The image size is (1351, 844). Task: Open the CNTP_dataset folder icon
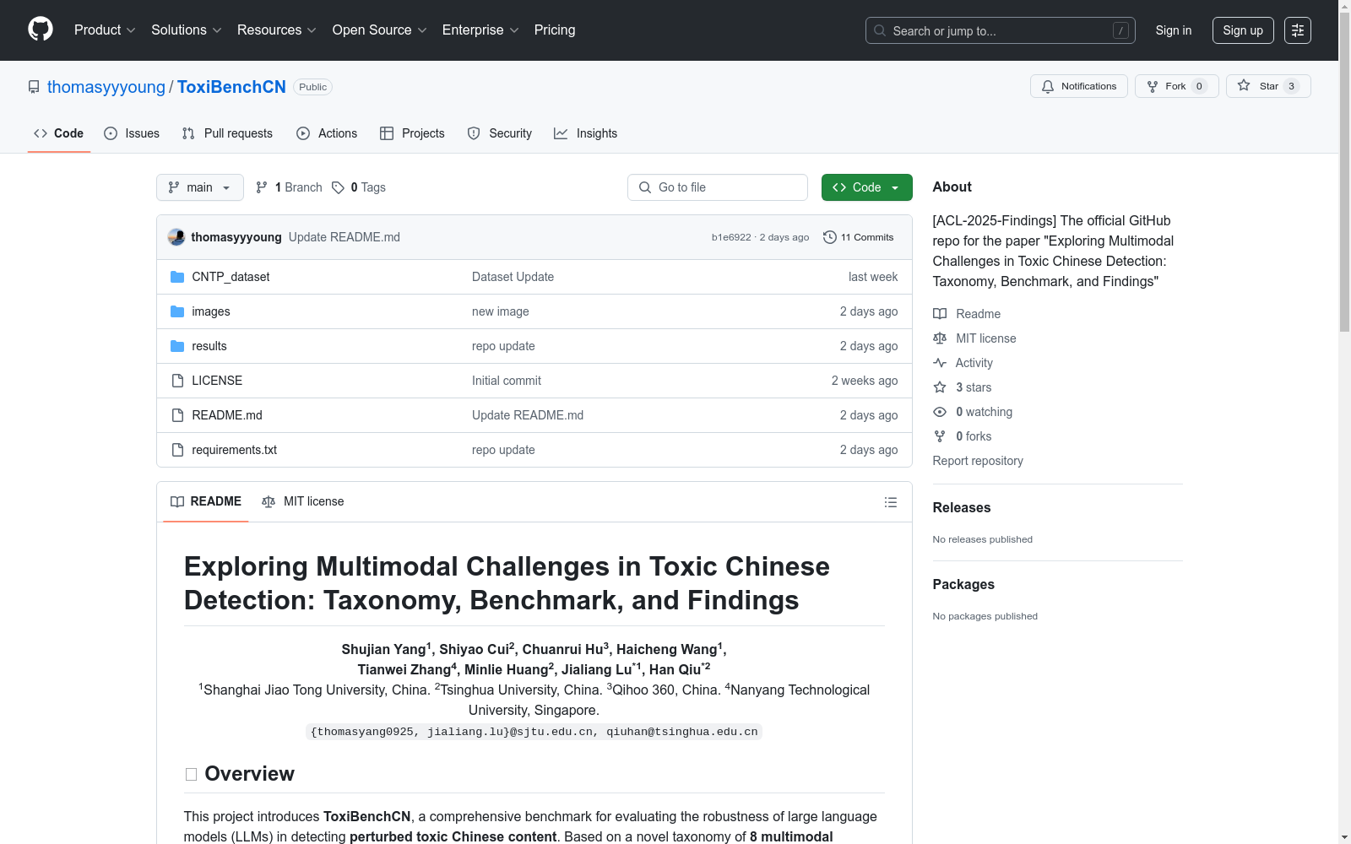pyautogui.click(x=177, y=277)
